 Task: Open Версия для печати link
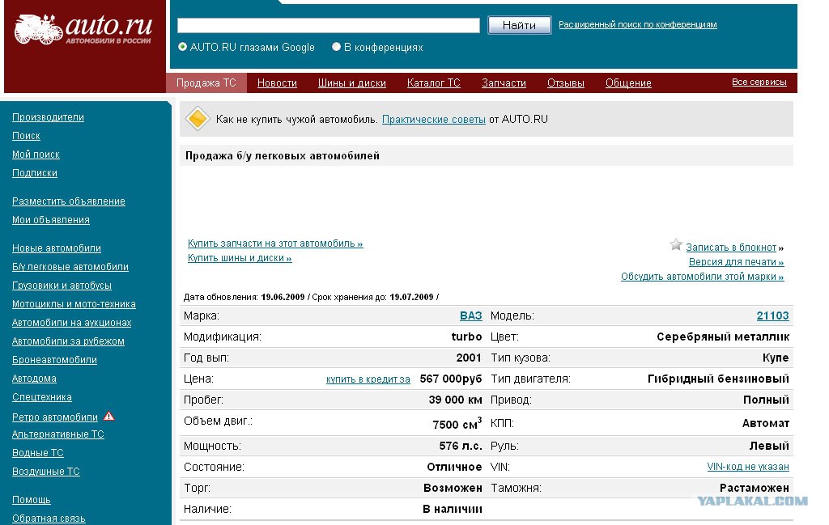(x=737, y=262)
